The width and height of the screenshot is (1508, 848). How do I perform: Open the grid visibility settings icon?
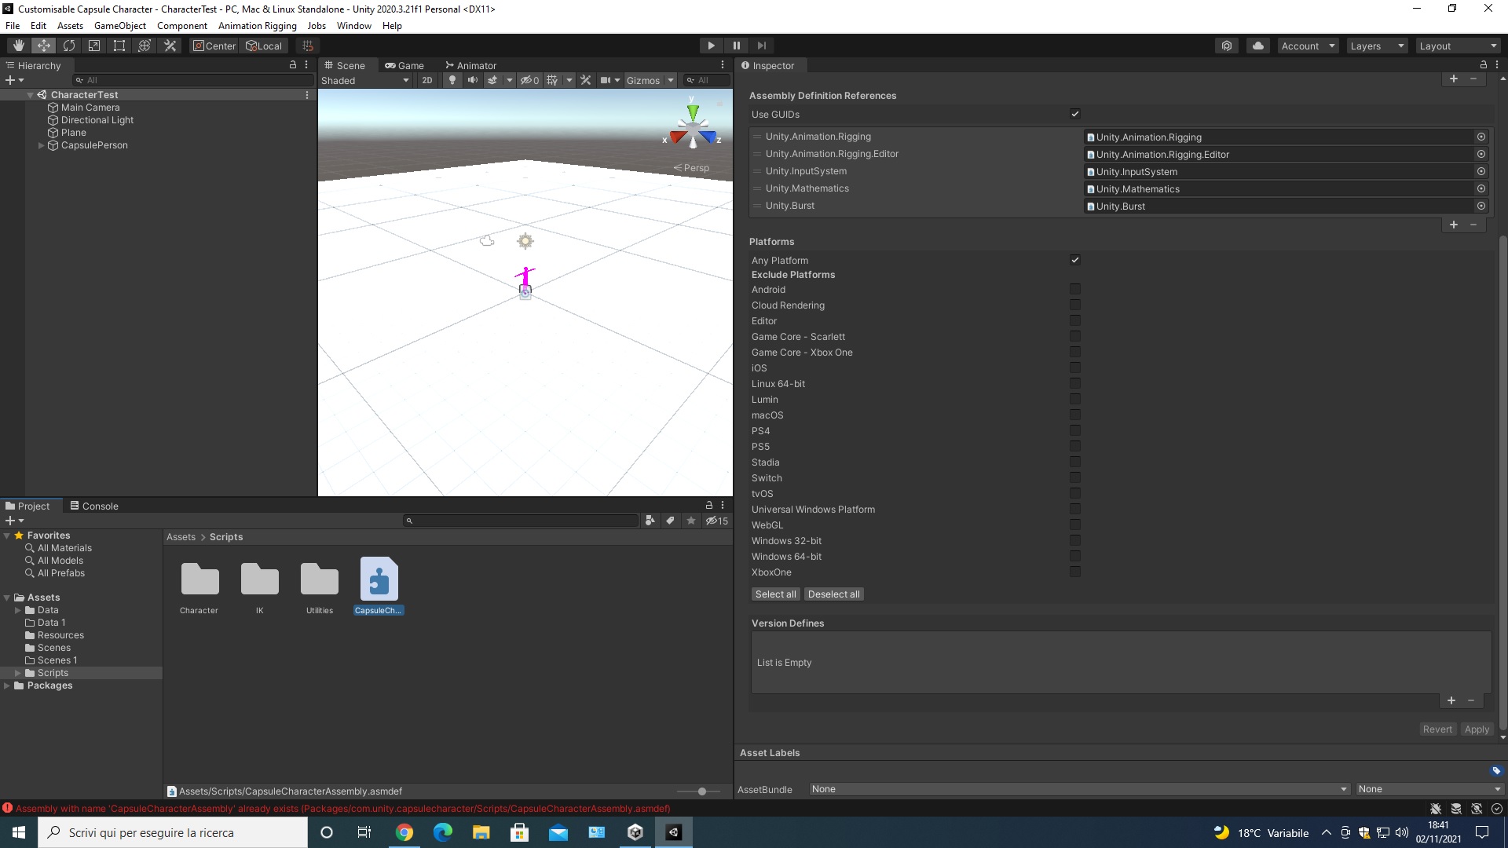[554, 80]
